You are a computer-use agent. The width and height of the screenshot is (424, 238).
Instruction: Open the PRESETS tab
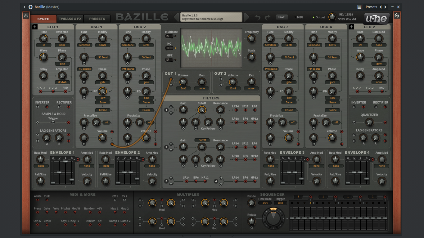(x=97, y=19)
